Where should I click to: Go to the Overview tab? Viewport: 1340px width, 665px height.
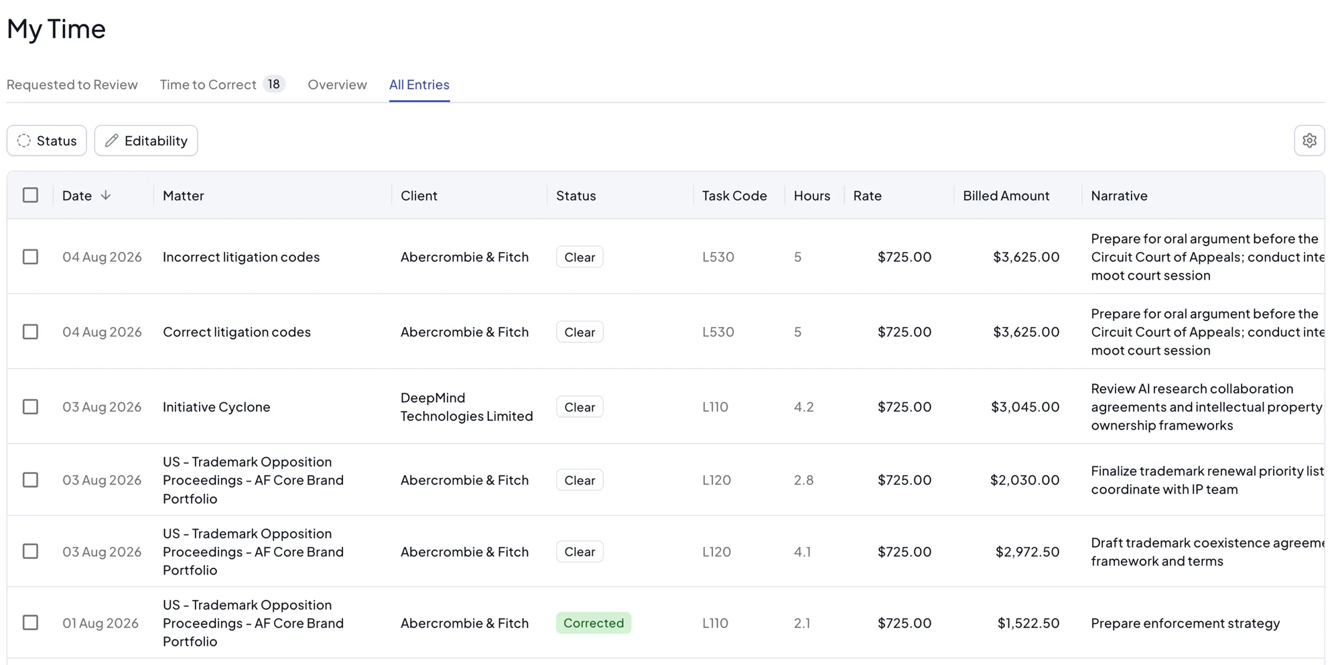click(x=337, y=84)
